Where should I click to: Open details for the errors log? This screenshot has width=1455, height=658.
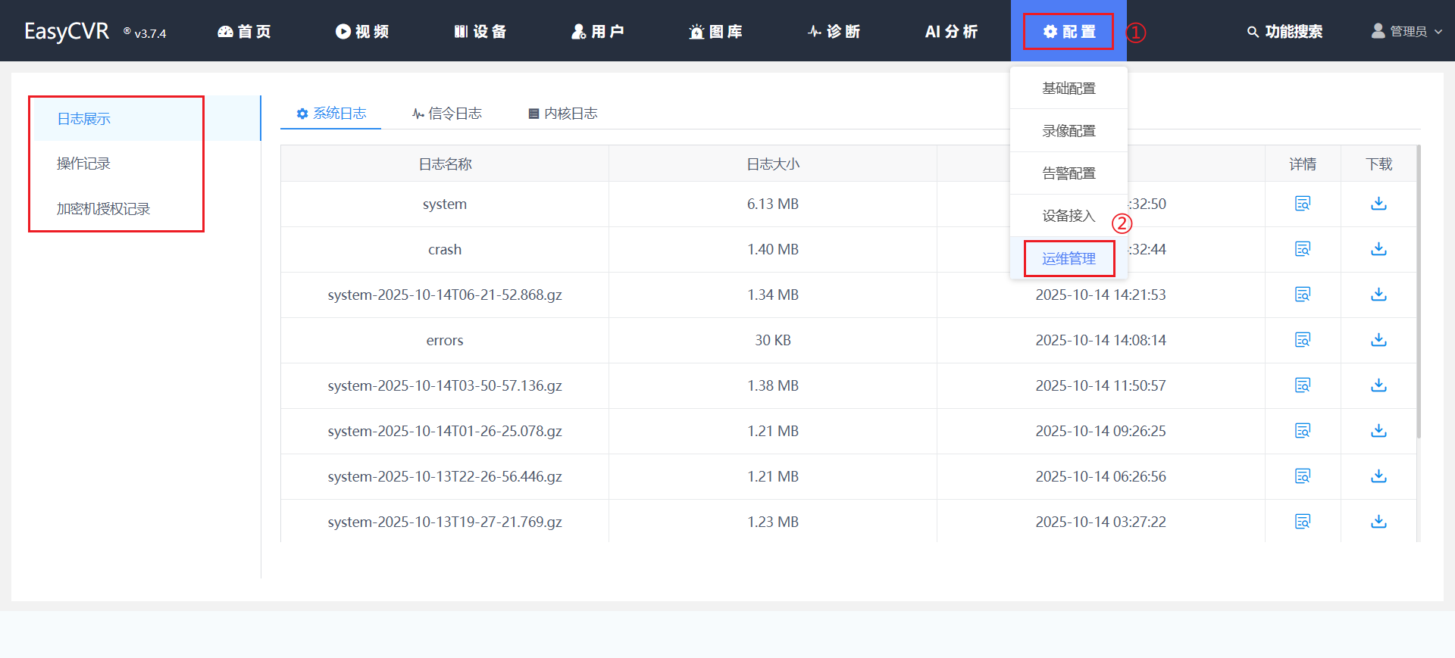(x=1302, y=340)
